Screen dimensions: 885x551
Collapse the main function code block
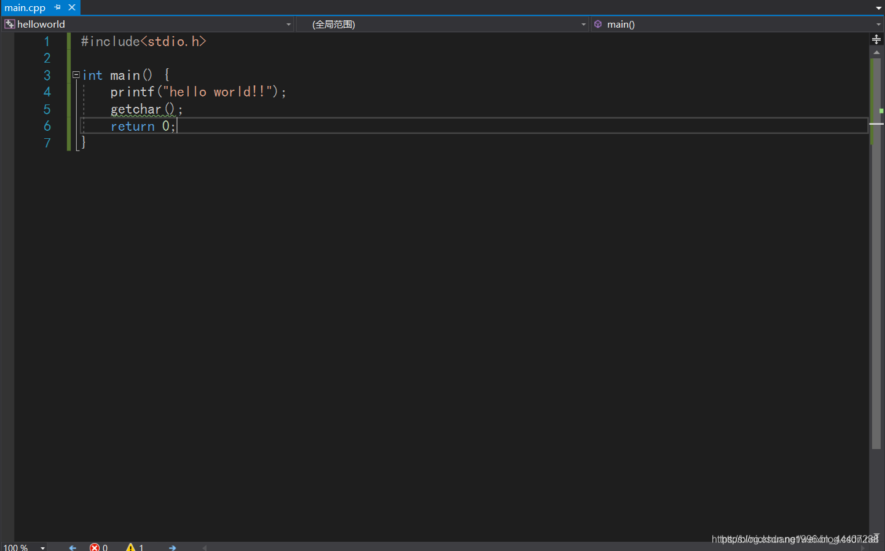pyautogui.click(x=76, y=75)
